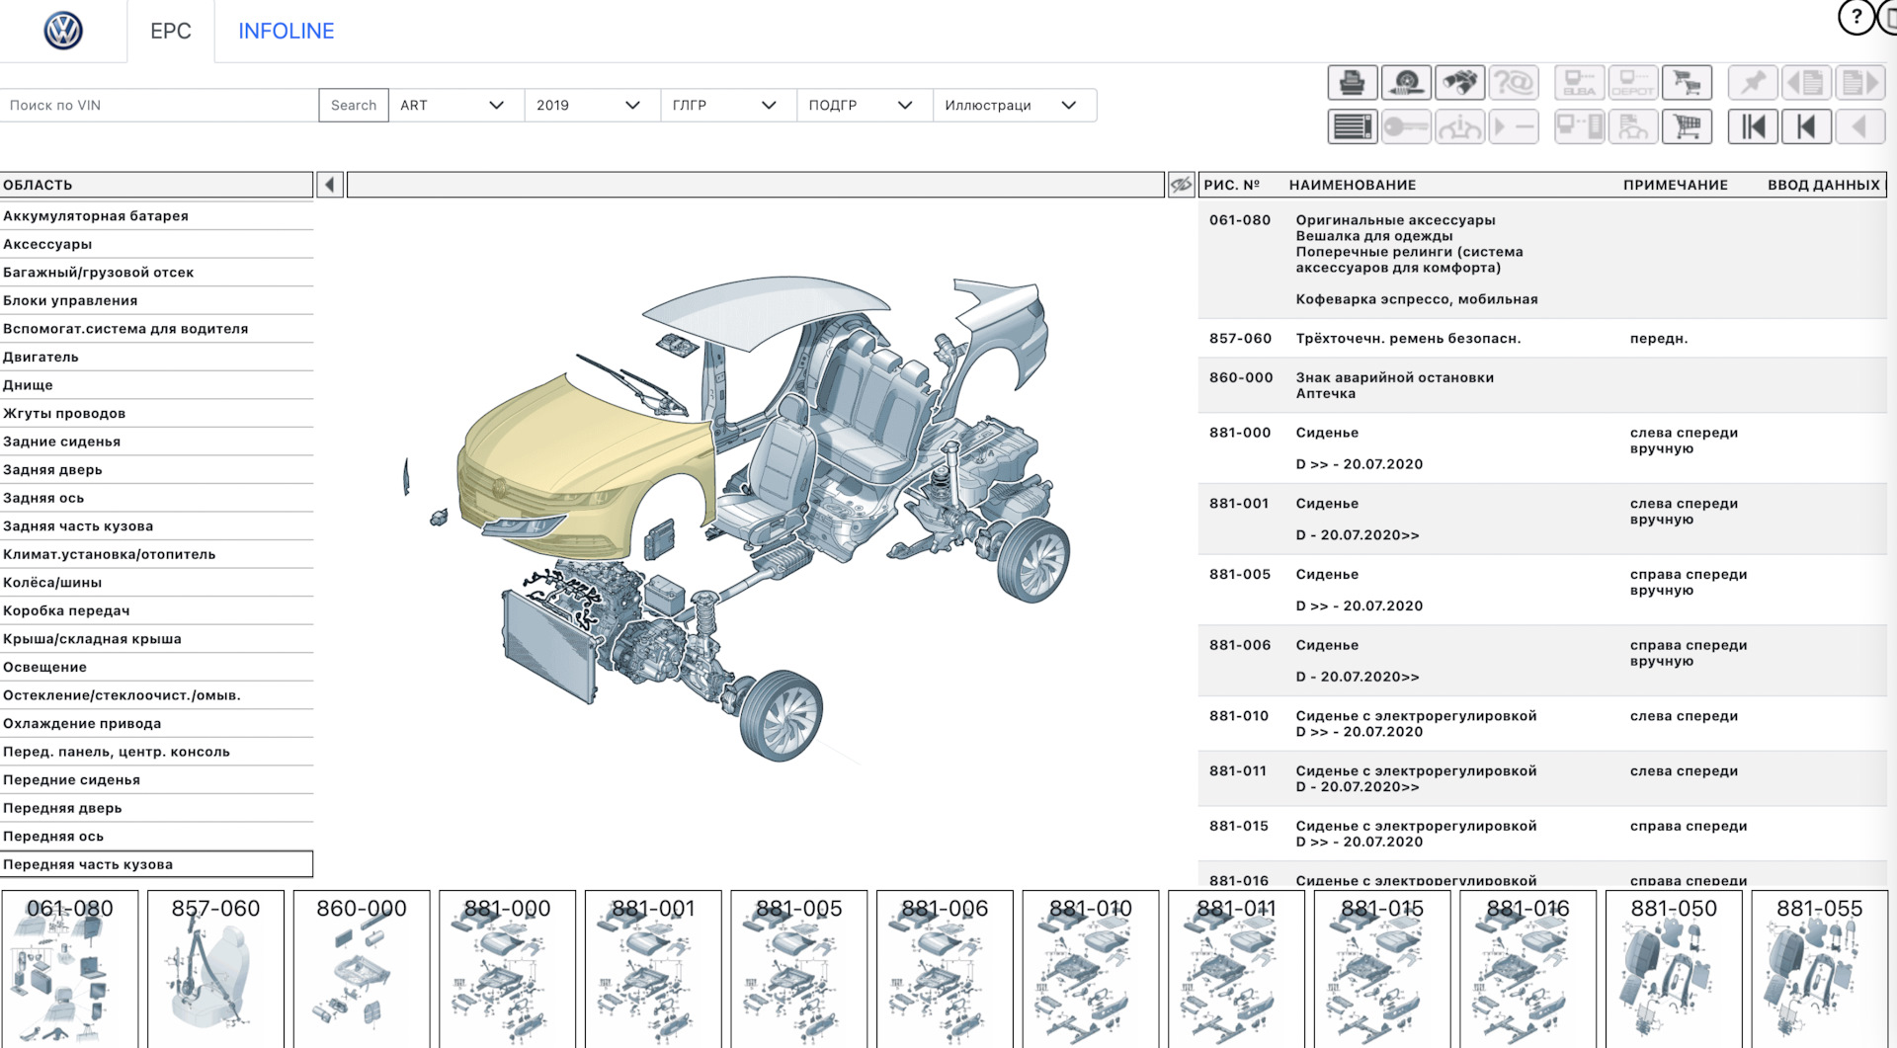Switch to the INFOLINE tab
The width and height of the screenshot is (1897, 1048).
click(286, 31)
